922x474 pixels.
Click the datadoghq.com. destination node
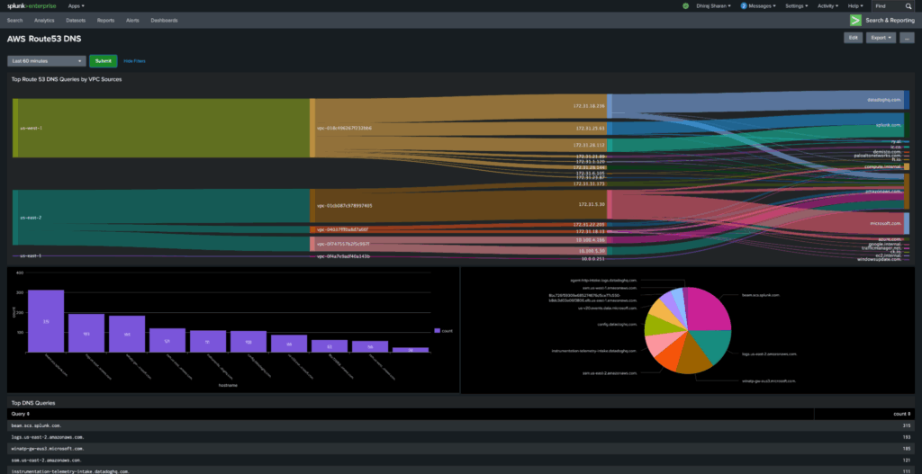click(x=907, y=99)
